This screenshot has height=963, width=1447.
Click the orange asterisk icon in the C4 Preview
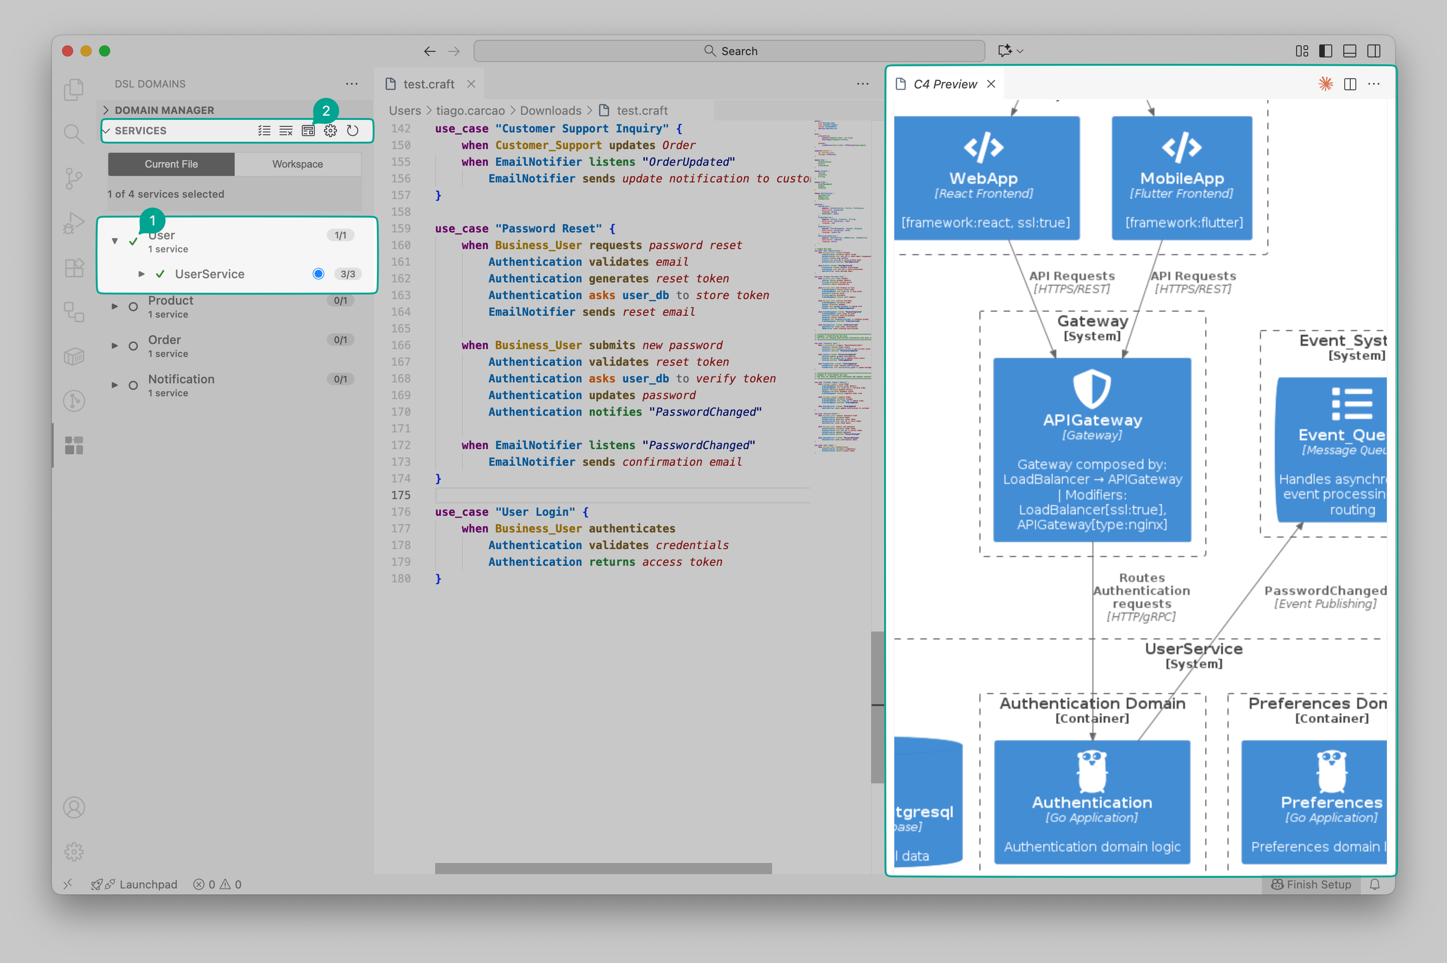pos(1325,84)
